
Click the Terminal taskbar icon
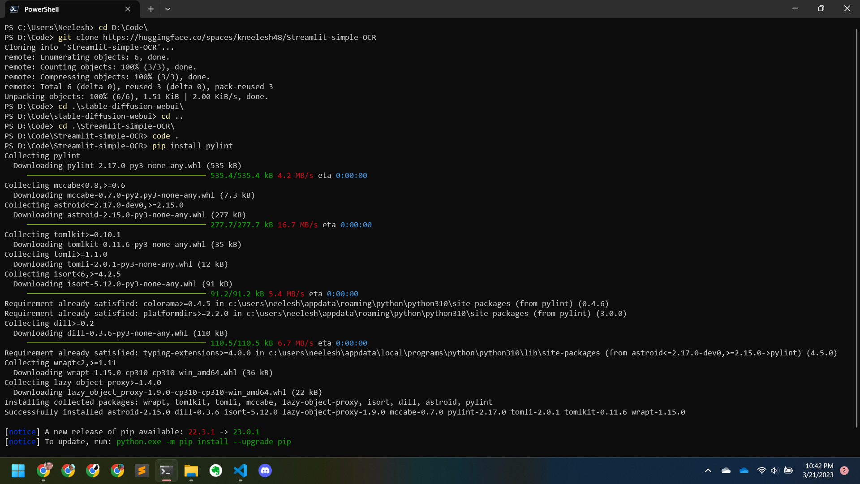[x=167, y=471]
